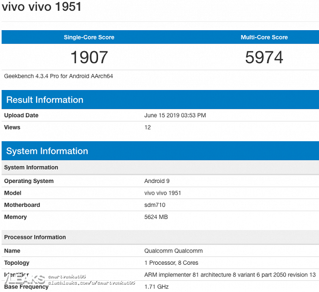This screenshot has height=292, width=319.
Task: Select the "sdm710" motherboard value
Action: [155, 205]
